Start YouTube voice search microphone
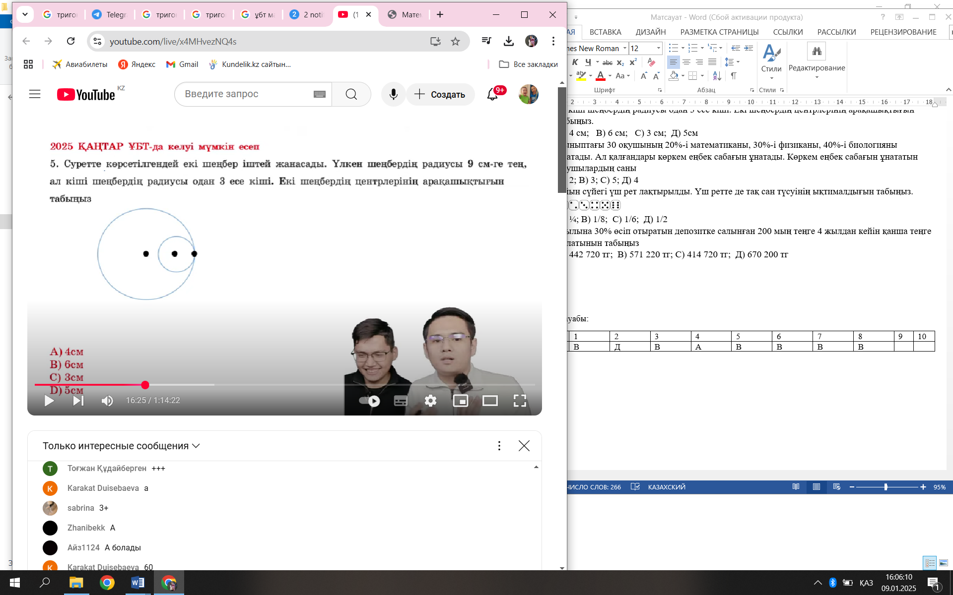953x595 pixels. tap(393, 94)
